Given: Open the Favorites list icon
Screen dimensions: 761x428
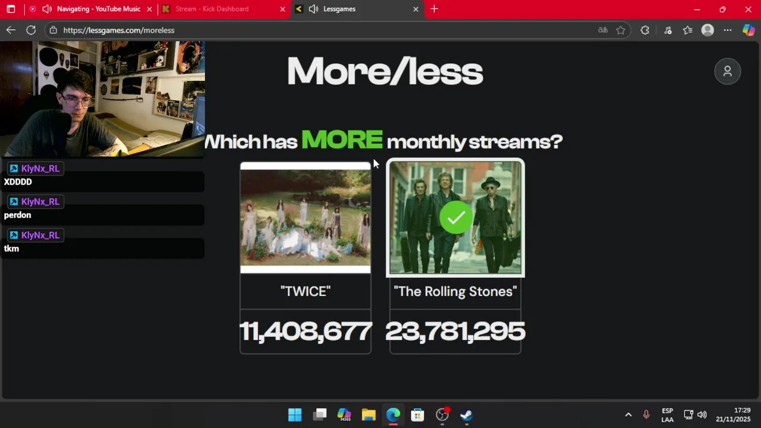Looking at the screenshot, I should 688,30.
